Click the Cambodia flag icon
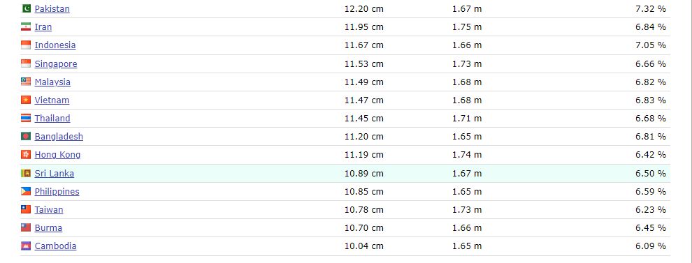692x263 pixels. click(x=26, y=246)
